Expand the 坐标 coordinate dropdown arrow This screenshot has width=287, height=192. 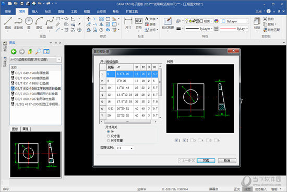[157, 30]
